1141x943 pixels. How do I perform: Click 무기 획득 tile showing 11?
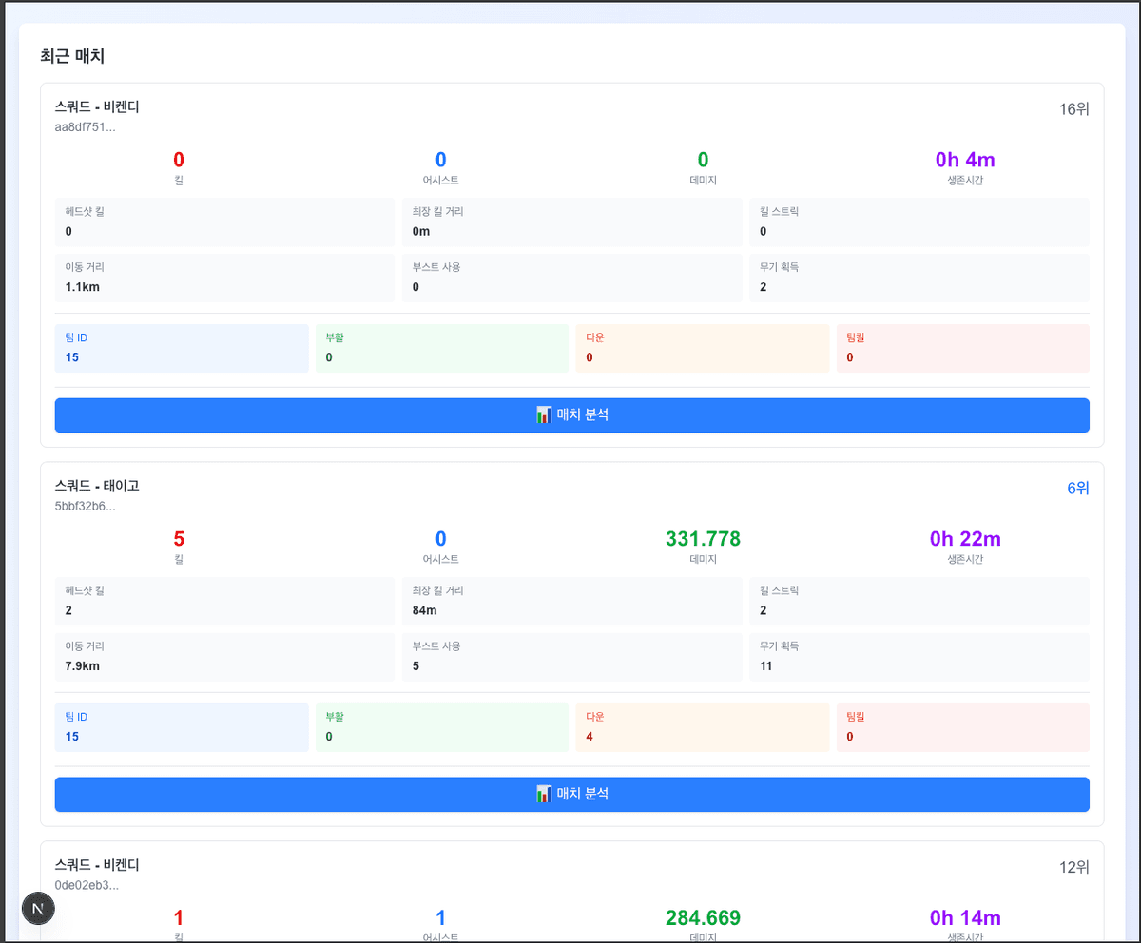919,656
